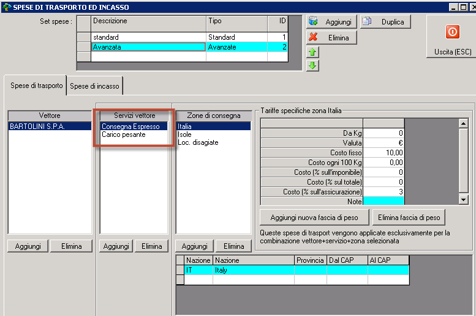This screenshot has height=316, width=476.
Task: Click Elimina under Zone di consegna
Action: point(234,246)
